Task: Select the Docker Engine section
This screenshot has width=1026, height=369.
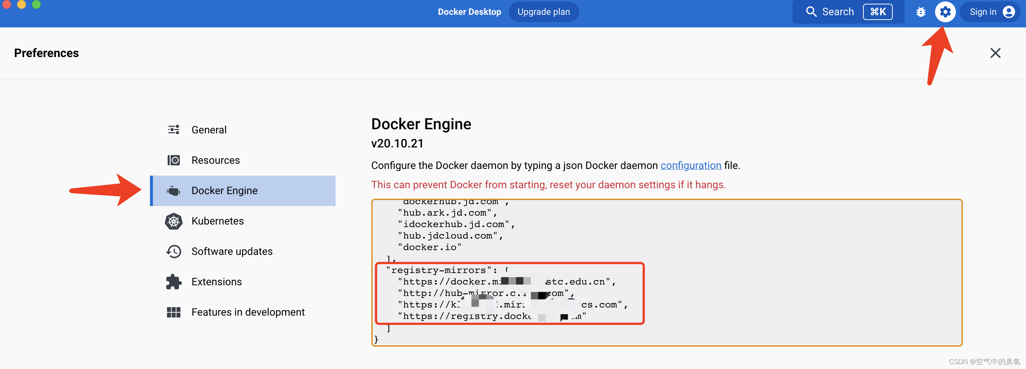Action: [243, 190]
